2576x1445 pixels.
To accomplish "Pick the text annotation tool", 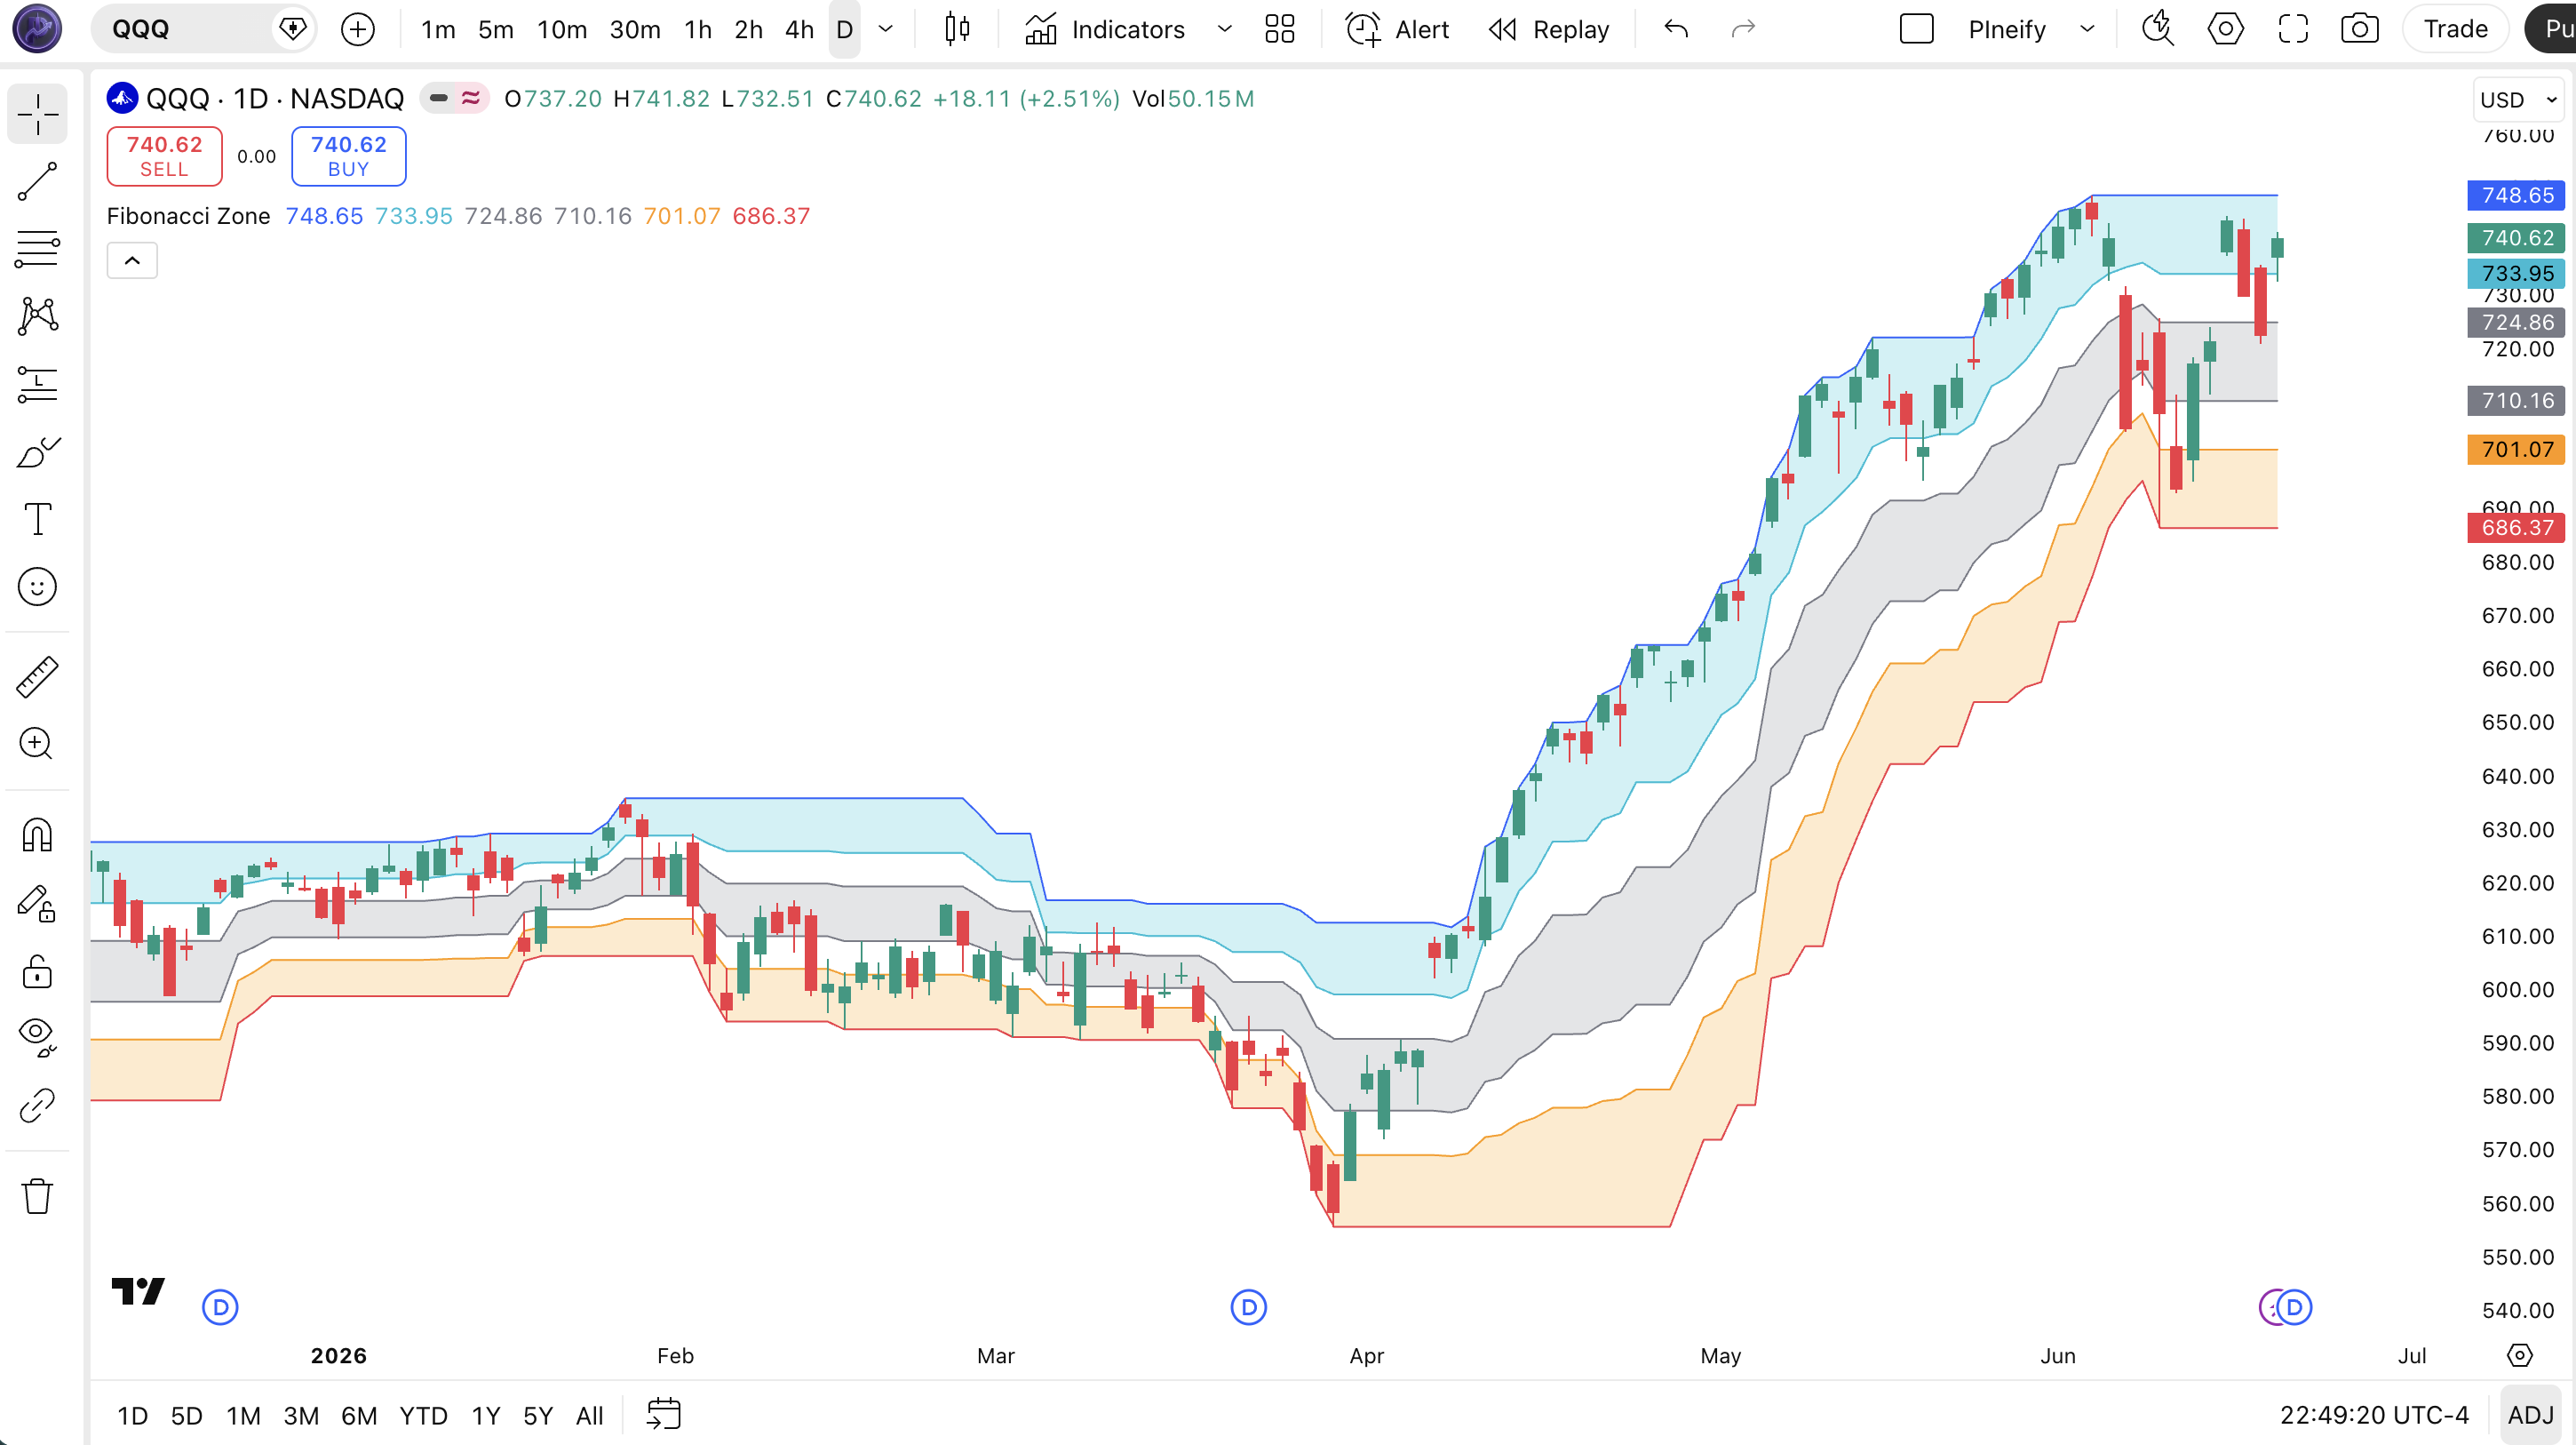I will coord(37,519).
